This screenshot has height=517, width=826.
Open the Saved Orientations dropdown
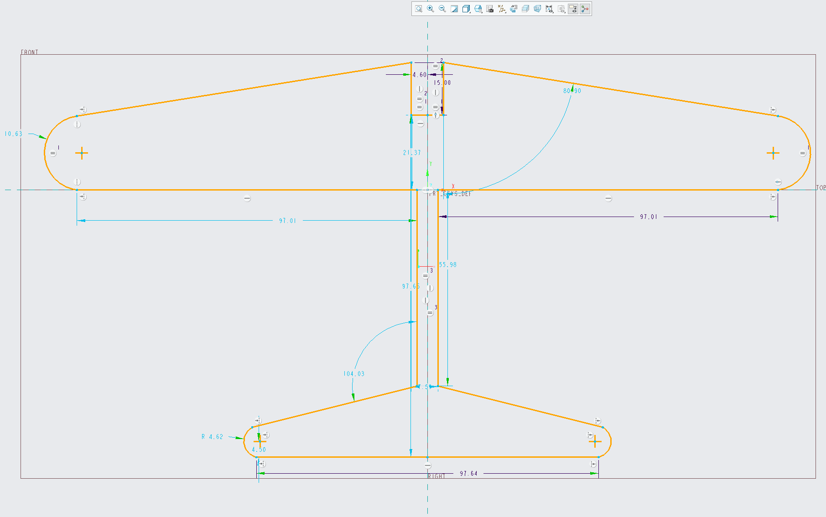(x=478, y=9)
